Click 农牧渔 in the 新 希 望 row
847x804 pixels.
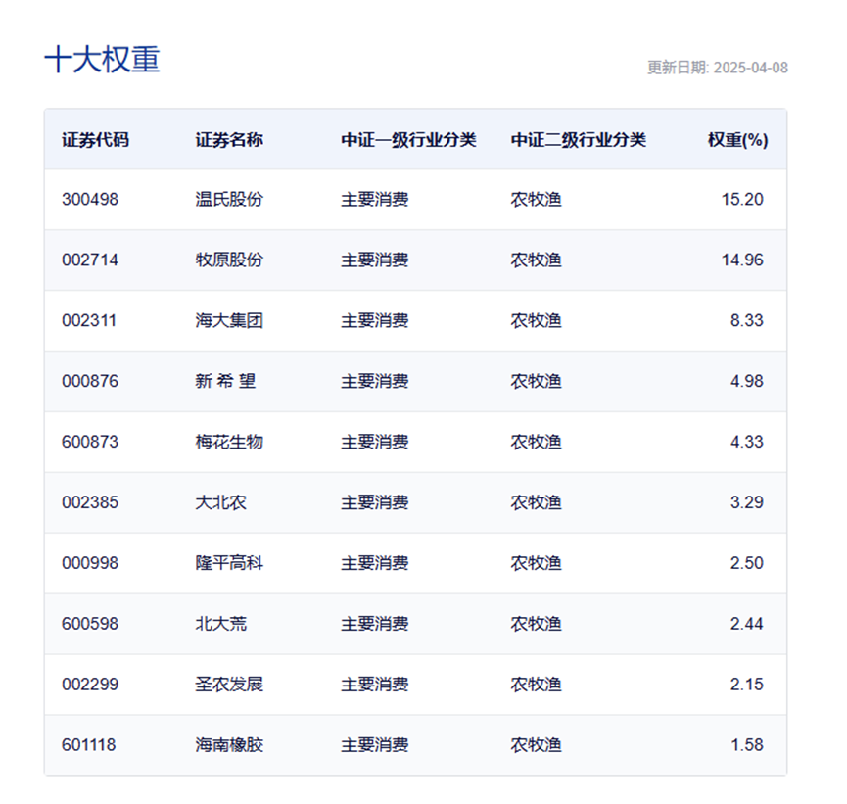537,381
